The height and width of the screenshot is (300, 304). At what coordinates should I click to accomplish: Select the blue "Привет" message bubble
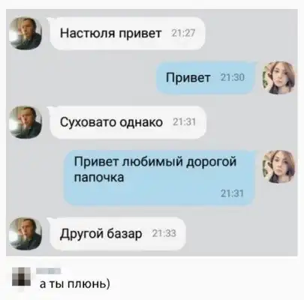pos(206,78)
